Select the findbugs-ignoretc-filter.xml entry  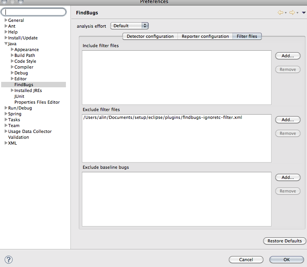point(163,117)
